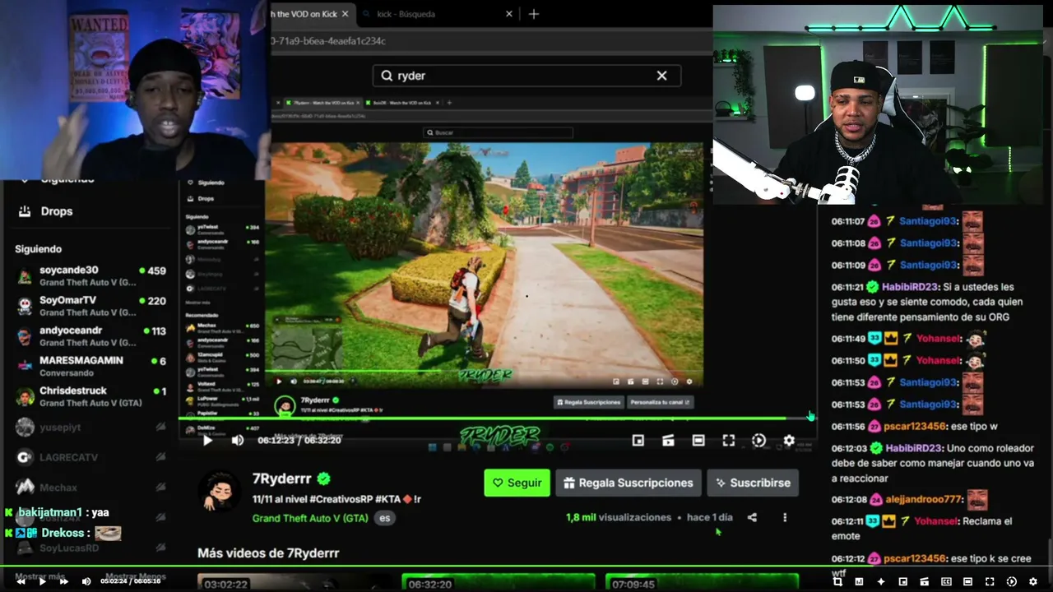
Task: Open playback speed on outer player
Action: click(x=1012, y=581)
